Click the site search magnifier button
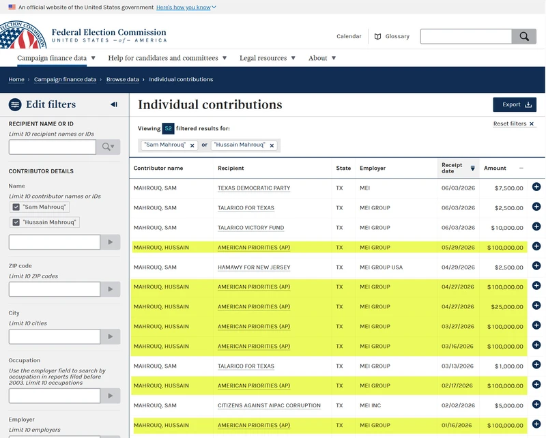Image resolution: width=546 pixels, height=438 pixels. (x=524, y=36)
